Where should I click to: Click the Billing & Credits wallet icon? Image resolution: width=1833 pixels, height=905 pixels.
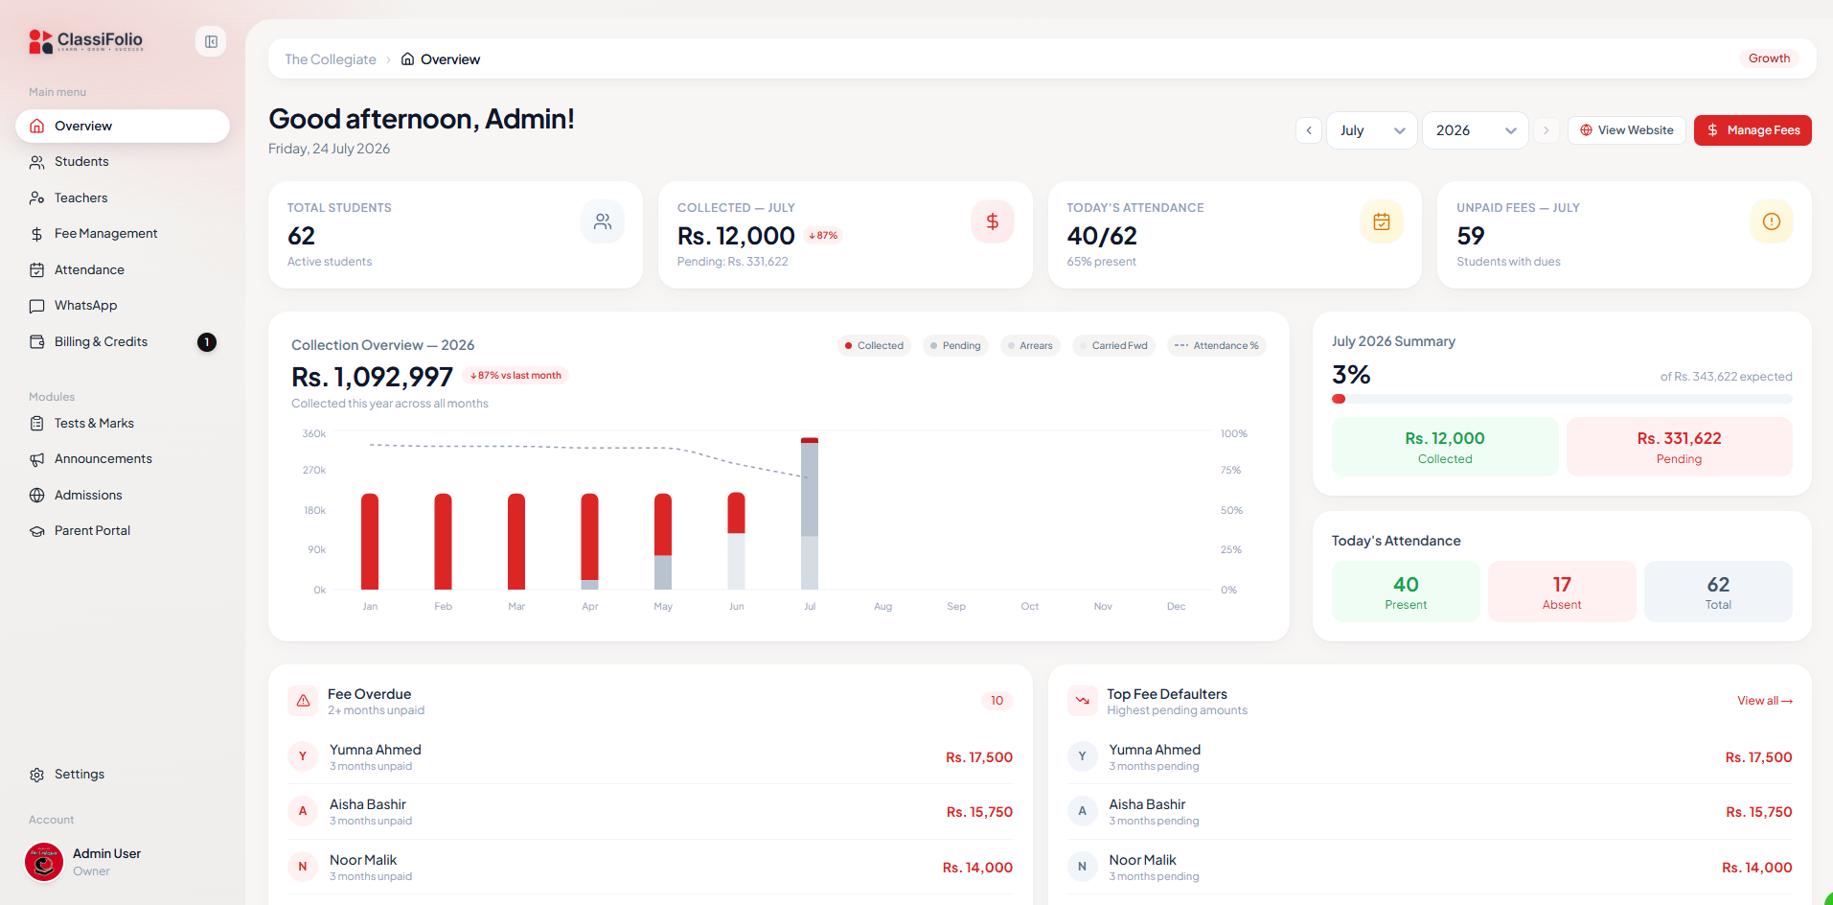point(37,342)
